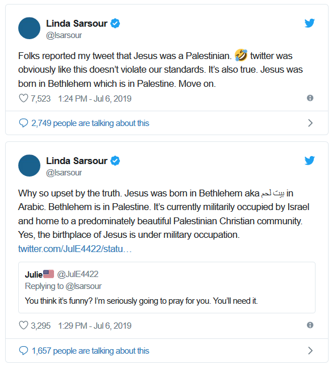Click the @JulE4422 handle in quoted tweet

[78, 274]
